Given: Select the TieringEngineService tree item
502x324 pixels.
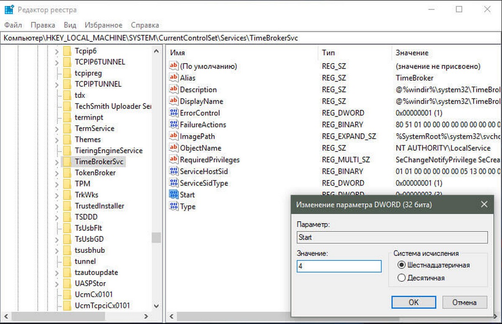Looking at the screenshot, I should pos(108,150).
